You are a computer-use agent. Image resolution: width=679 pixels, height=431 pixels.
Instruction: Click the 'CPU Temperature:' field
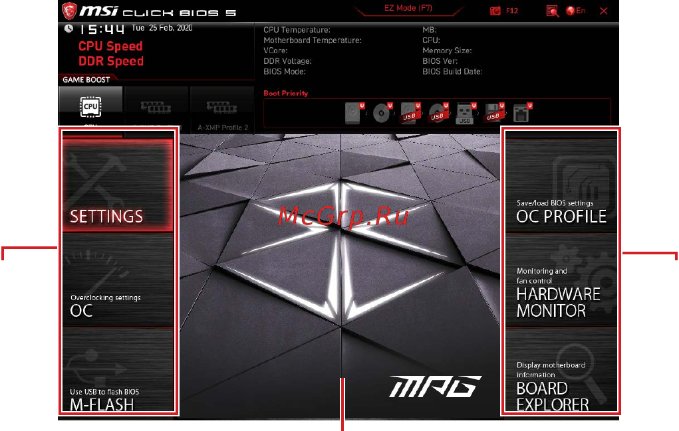[x=297, y=30]
